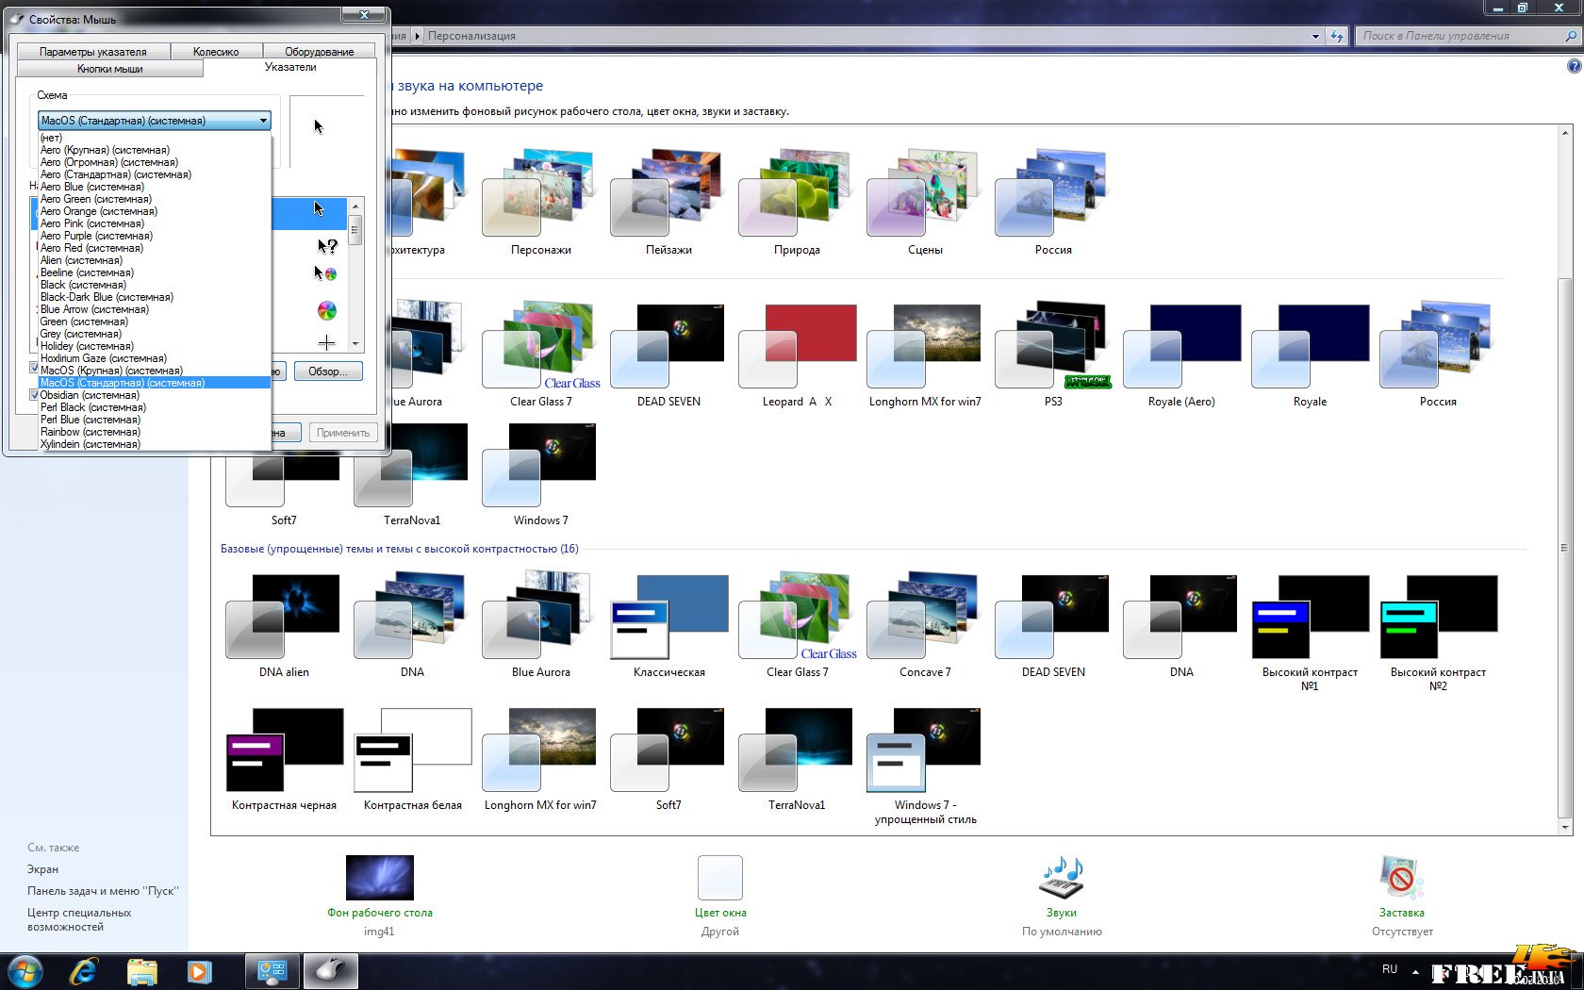Select the Clear Glass 7 Aero theme
The height and width of the screenshot is (990, 1584).
click(540, 355)
